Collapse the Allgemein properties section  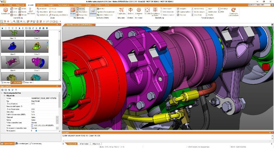pos(5,96)
